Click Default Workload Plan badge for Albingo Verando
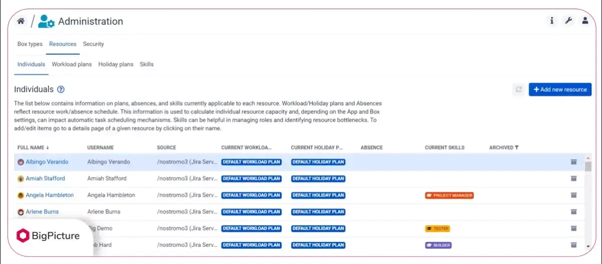This screenshot has height=264, width=602. 251,162
